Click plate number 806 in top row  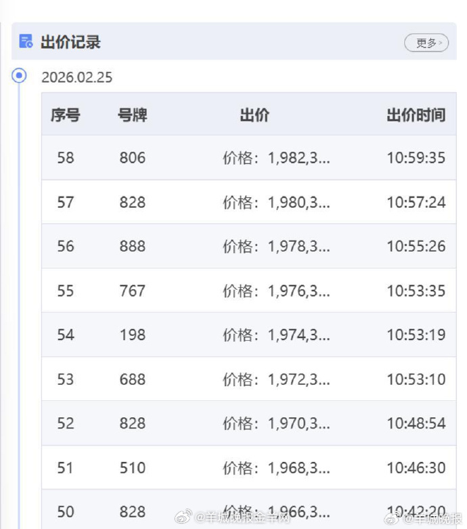coord(132,158)
